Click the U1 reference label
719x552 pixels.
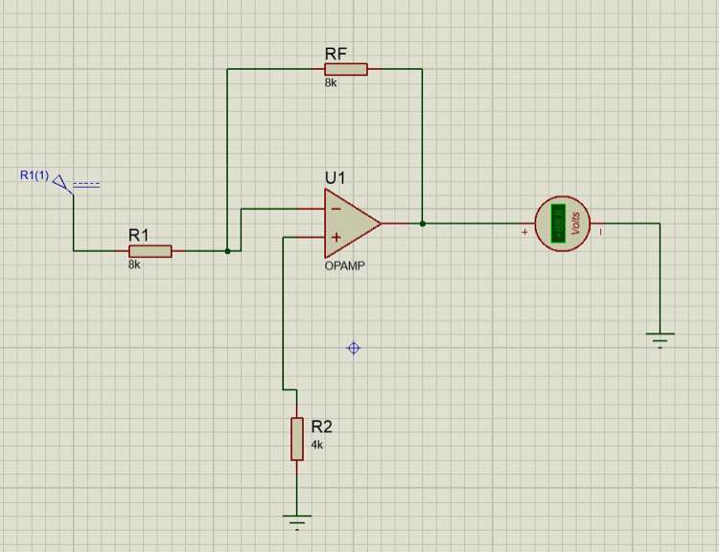pos(335,178)
